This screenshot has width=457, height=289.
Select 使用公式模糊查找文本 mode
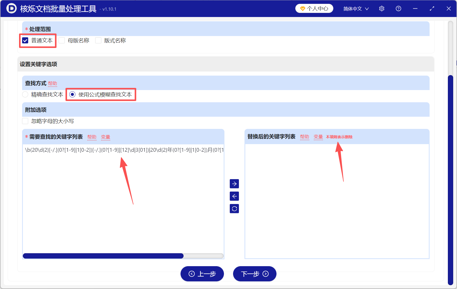(73, 94)
